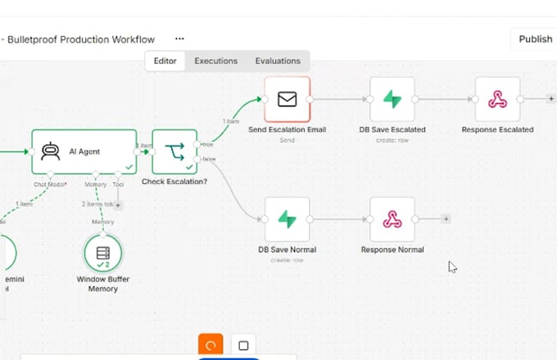Viewport: 557px width, 360px height.
Task: Click the Memory connector on AI Agent
Action: [x=95, y=174]
